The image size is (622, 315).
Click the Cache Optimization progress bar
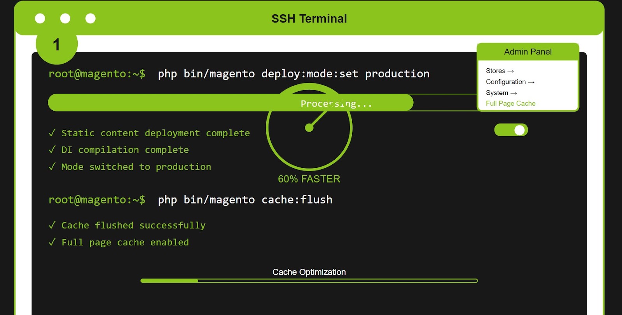tap(309, 280)
